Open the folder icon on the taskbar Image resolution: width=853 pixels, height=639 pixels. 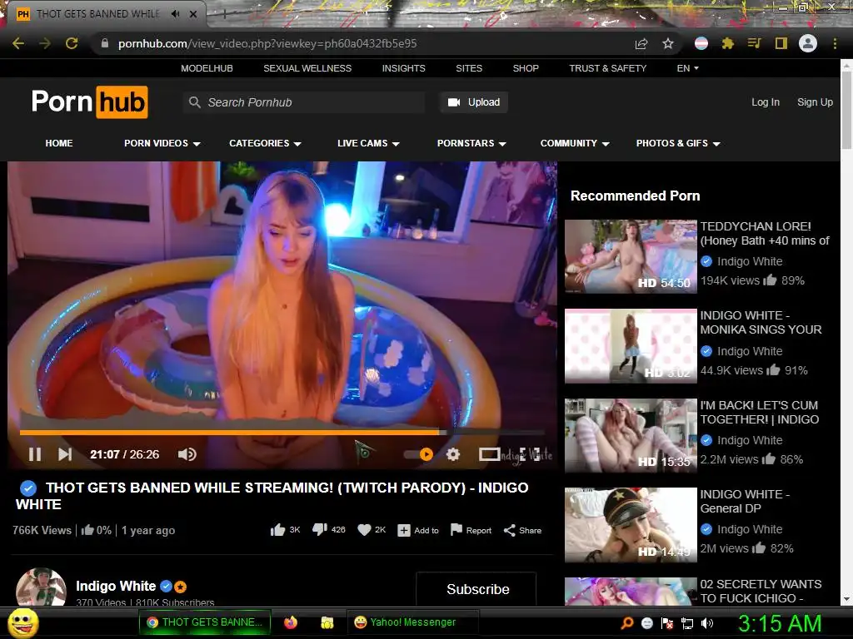click(327, 622)
